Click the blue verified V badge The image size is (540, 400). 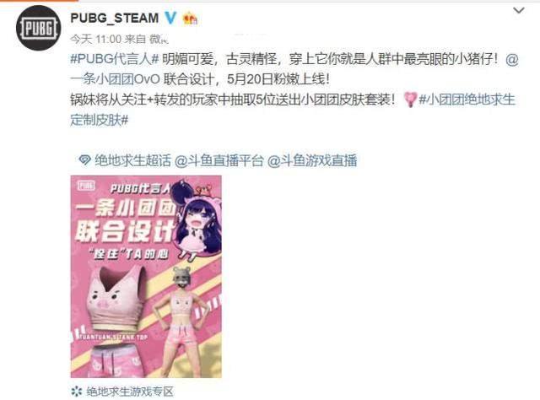click(x=170, y=18)
